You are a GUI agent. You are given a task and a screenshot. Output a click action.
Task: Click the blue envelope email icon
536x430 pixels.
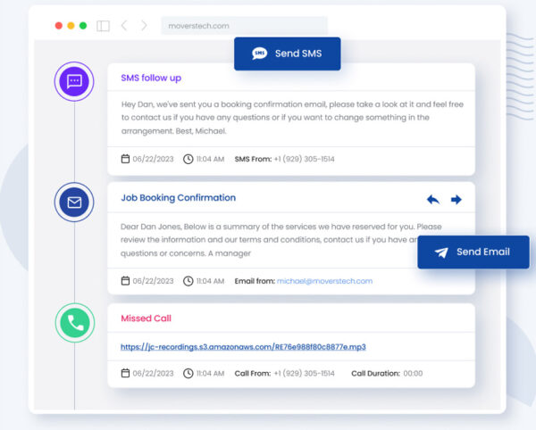click(74, 203)
